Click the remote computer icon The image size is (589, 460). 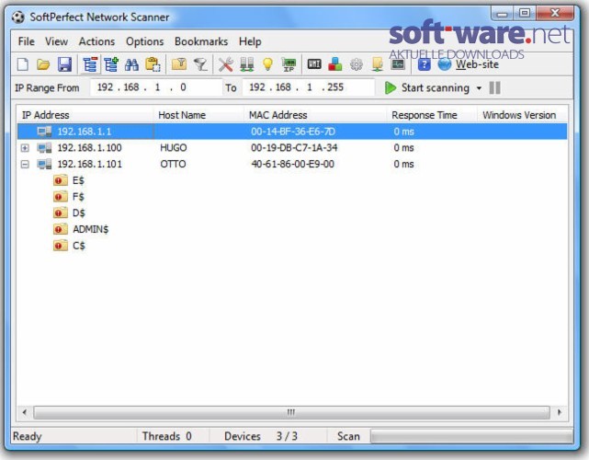click(377, 64)
